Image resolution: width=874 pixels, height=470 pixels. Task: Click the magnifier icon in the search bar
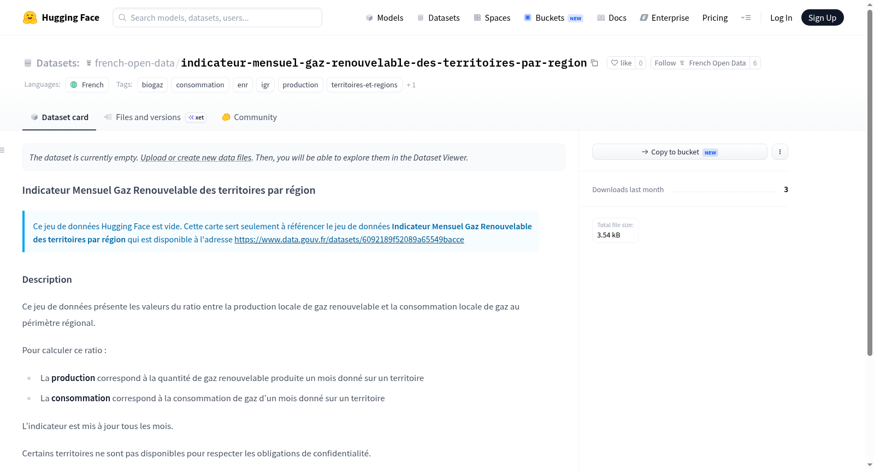click(x=122, y=17)
